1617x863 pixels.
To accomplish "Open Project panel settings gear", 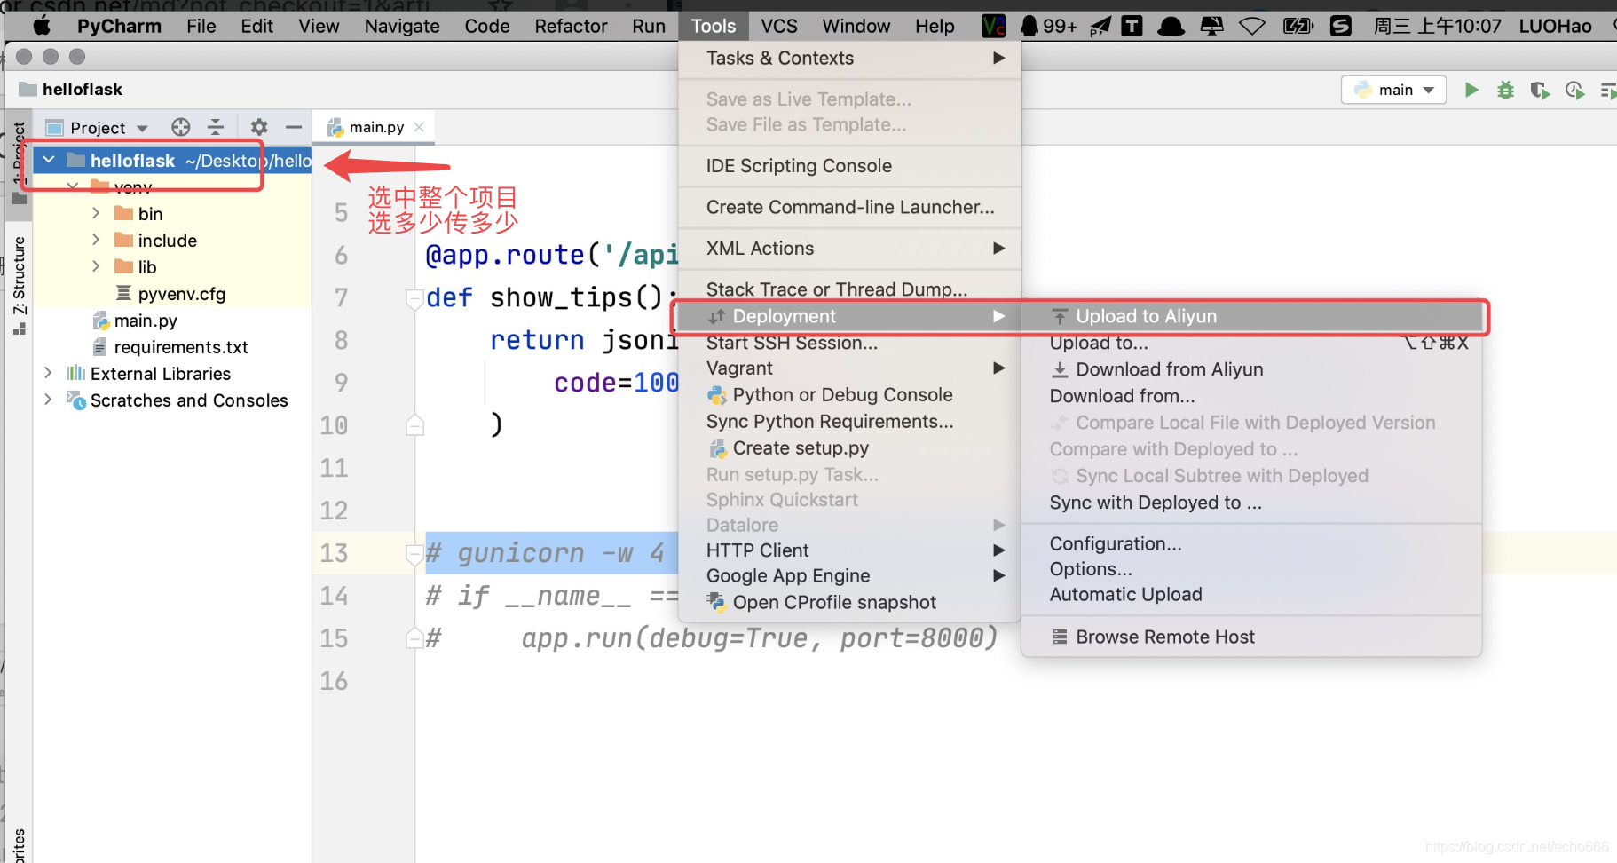I will pyautogui.click(x=259, y=127).
